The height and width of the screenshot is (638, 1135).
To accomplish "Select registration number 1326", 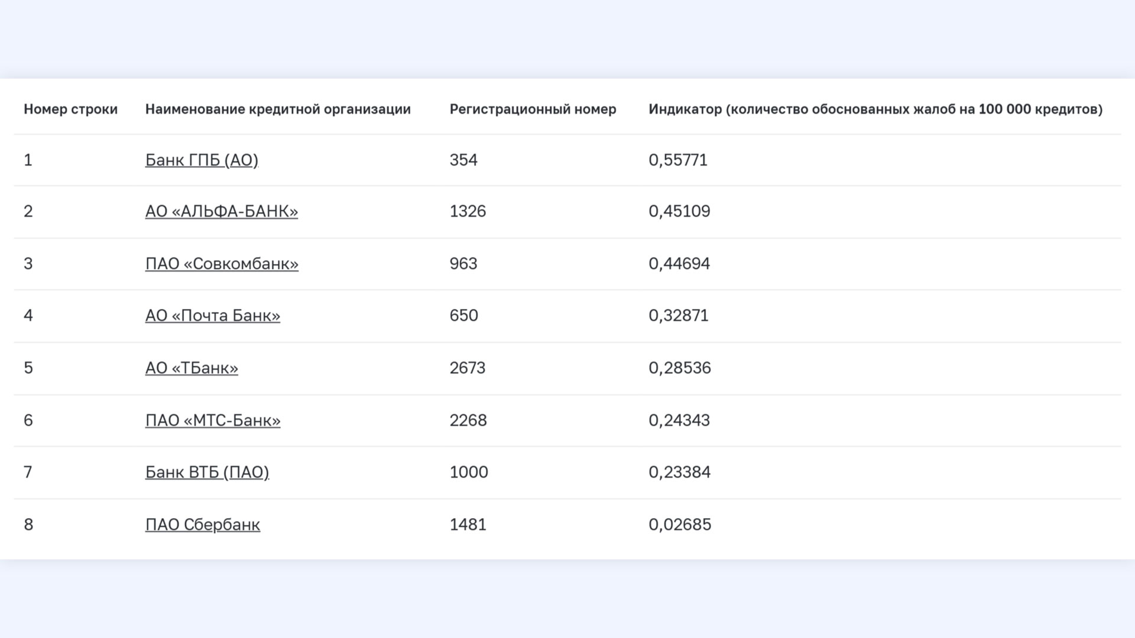I will [468, 211].
